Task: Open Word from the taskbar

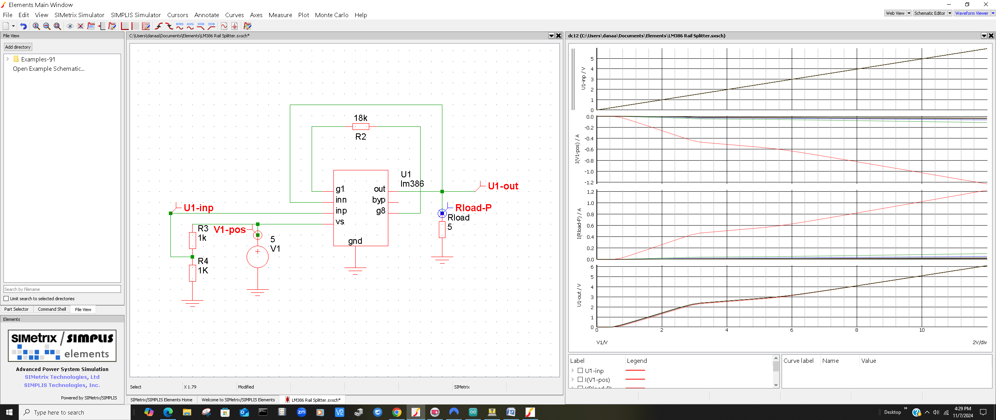Action: 511,412
